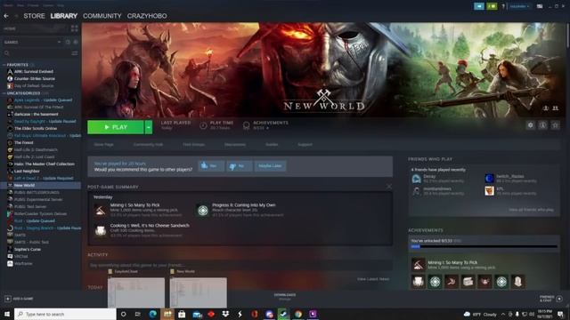Screen dimensions: 570x320
Task: Toggle New World favorite star
Action: pos(555,125)
